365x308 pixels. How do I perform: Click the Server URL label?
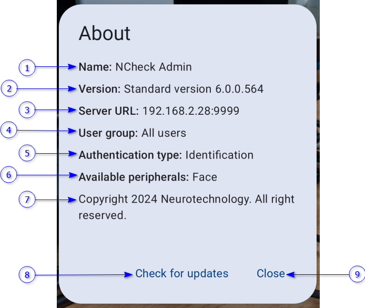(108, 111)
